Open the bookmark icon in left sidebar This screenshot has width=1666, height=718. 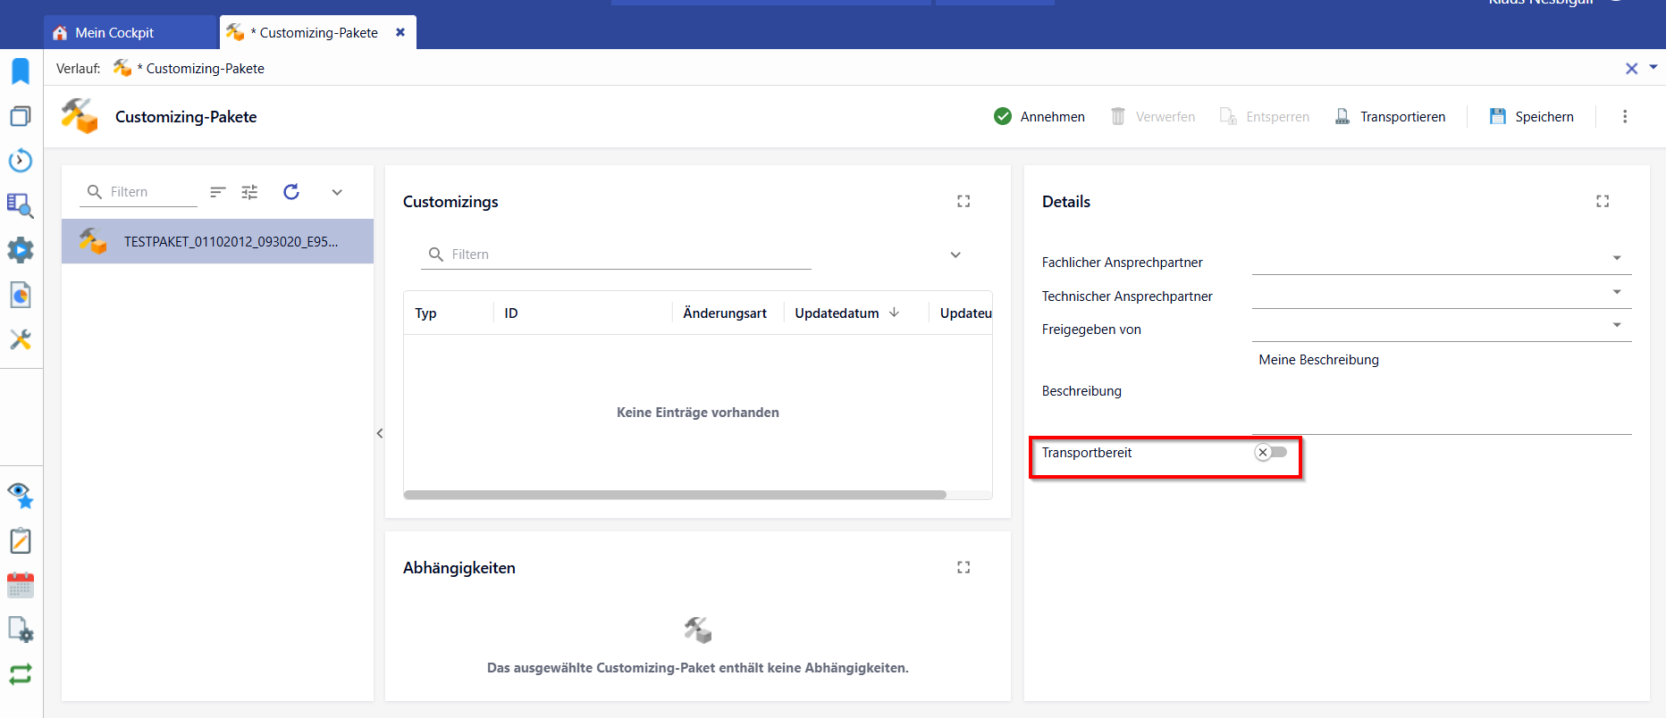21,71
